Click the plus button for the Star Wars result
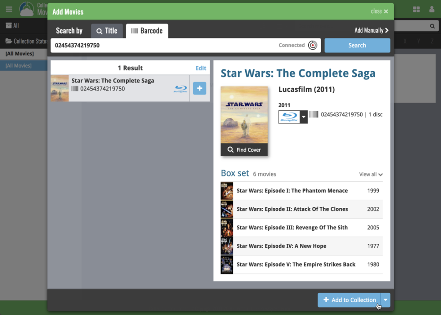The height and width of the screenshot is (315, 441). (200, 88)
